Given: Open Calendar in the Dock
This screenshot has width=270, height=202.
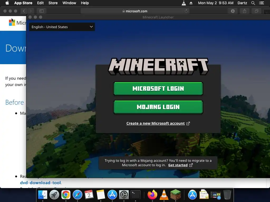Looking at the screenshot, I should [89, 195].
